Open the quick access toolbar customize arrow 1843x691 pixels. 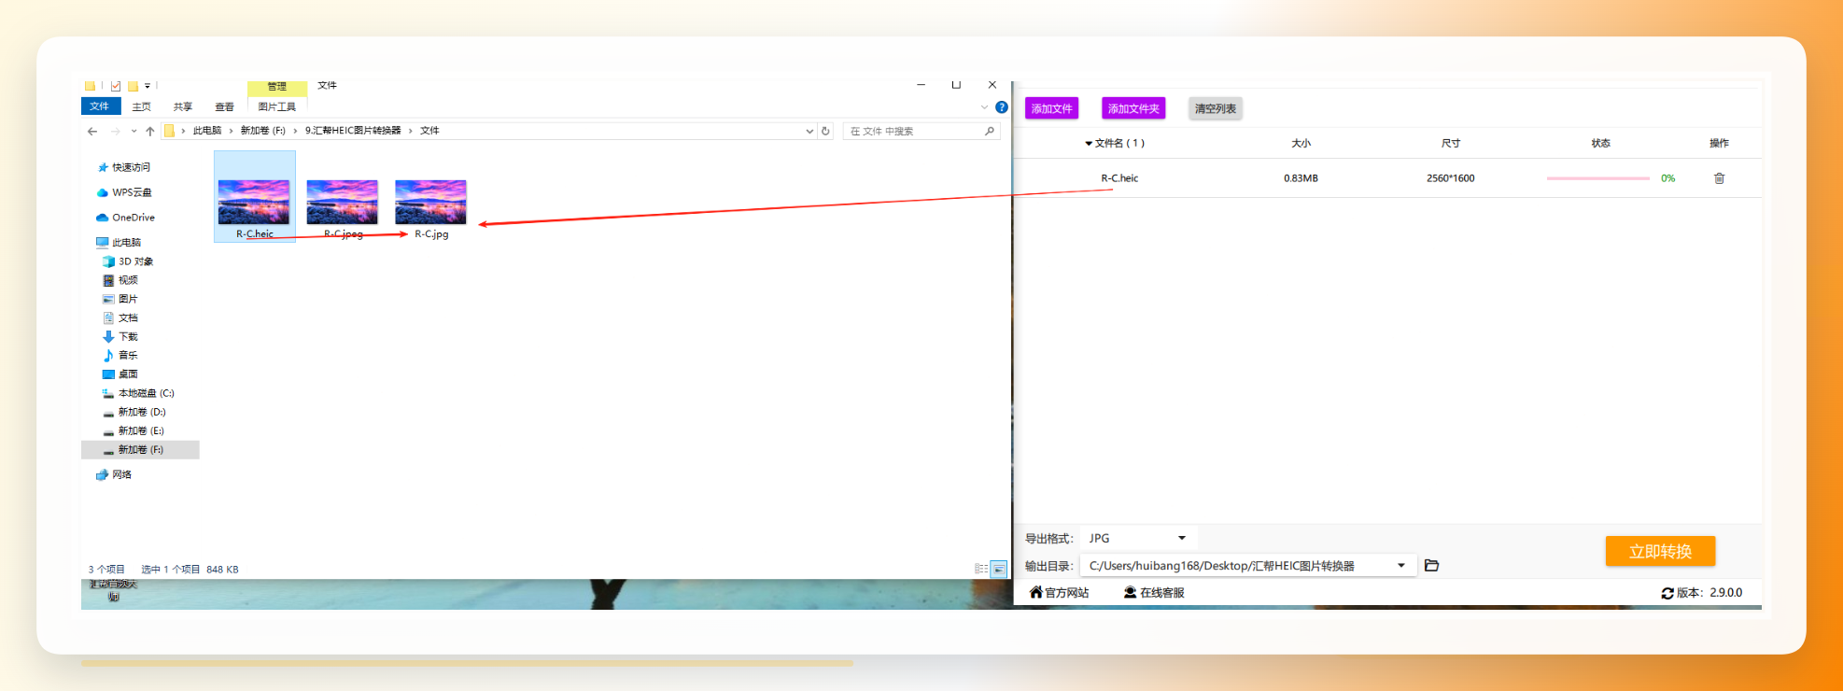click(148, 86)
